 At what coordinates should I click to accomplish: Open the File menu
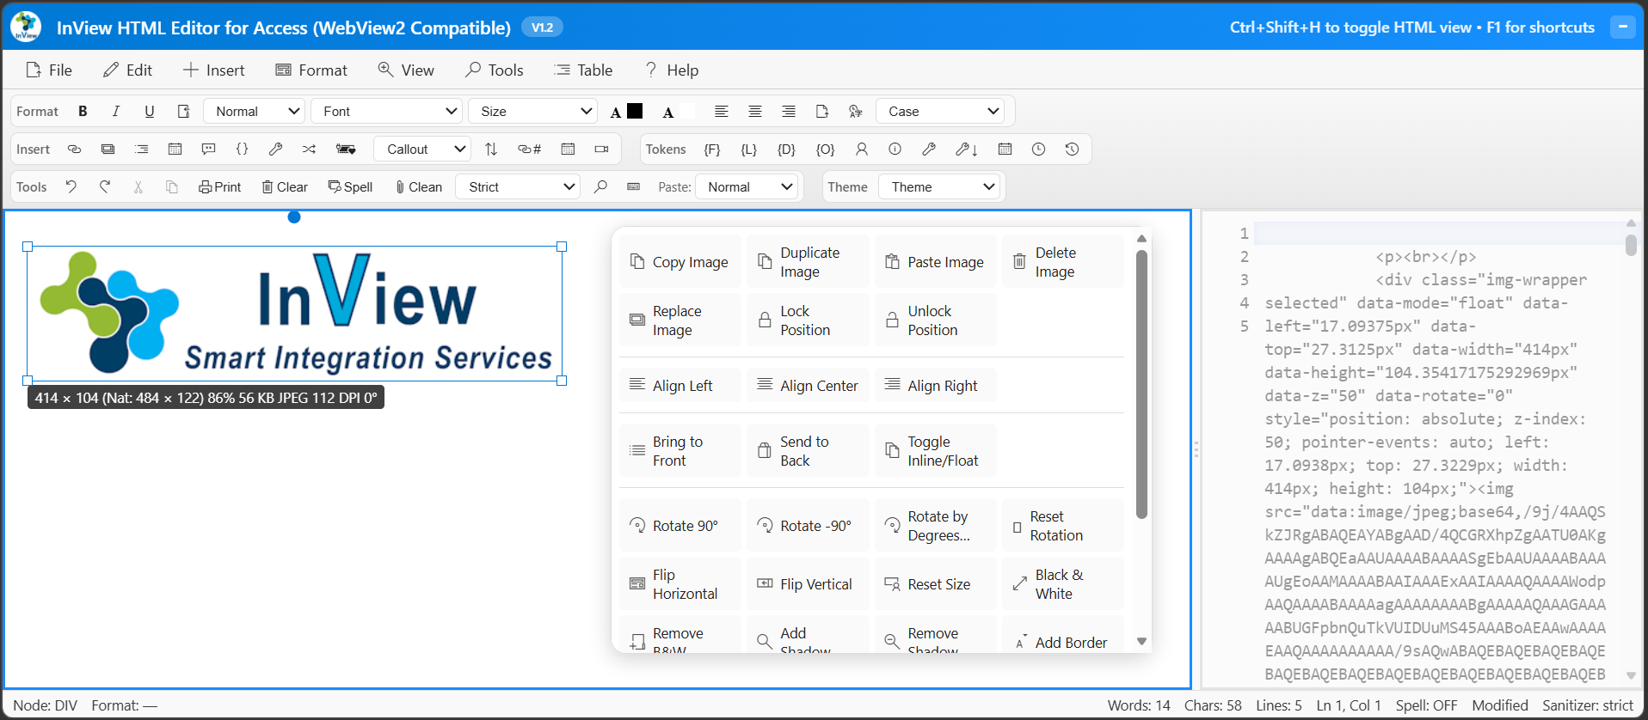click(49, 70)
